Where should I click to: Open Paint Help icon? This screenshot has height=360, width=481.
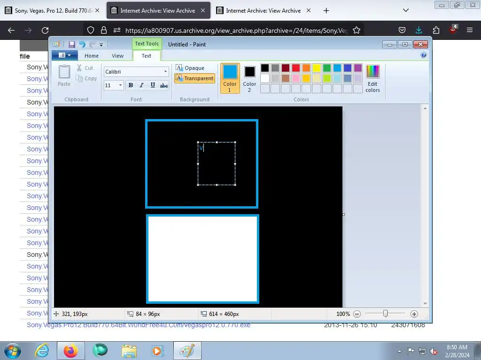[x=424, y=55]
